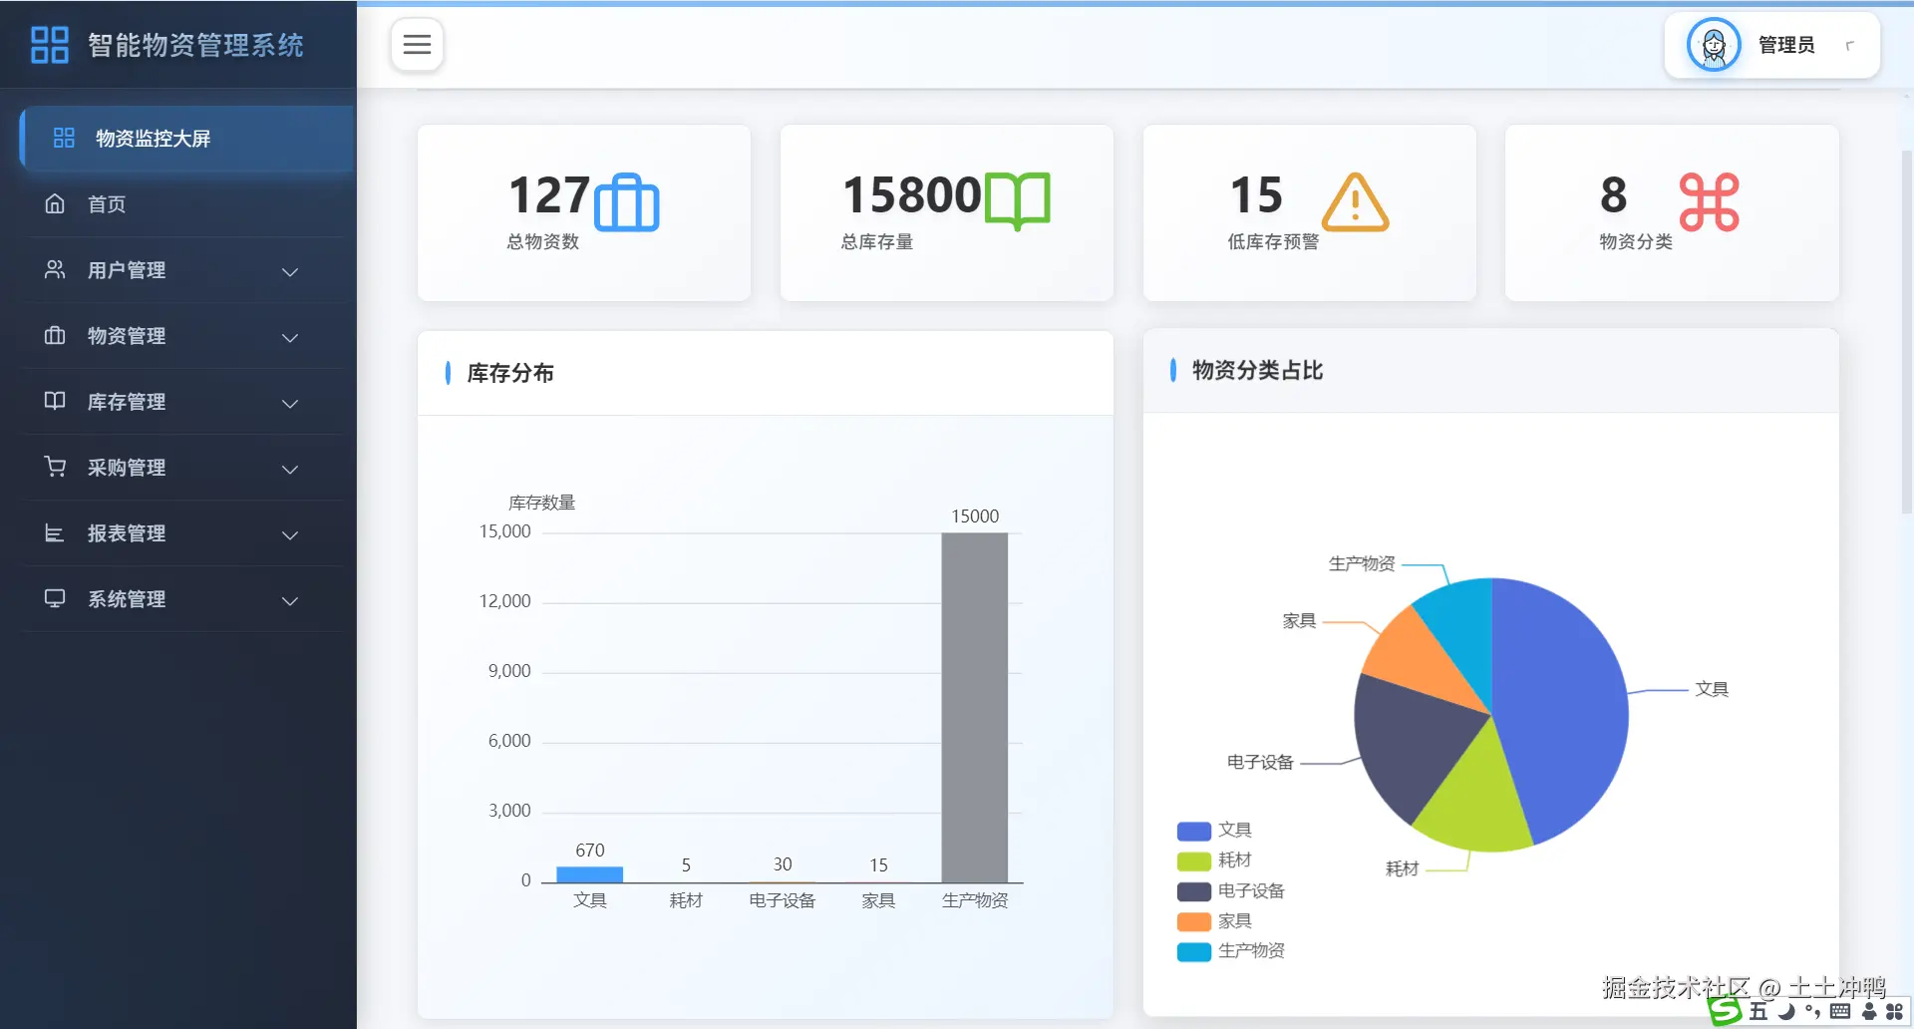This screenshot has height=1029, width=1914.
Task: Click the 电子设备 x-axis label
Action: click(783, 901)
